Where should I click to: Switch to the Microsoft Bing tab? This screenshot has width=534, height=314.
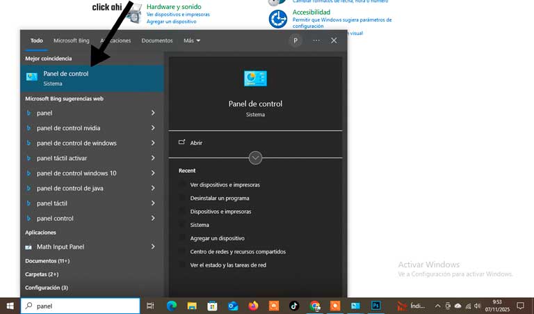coord(71,40)
